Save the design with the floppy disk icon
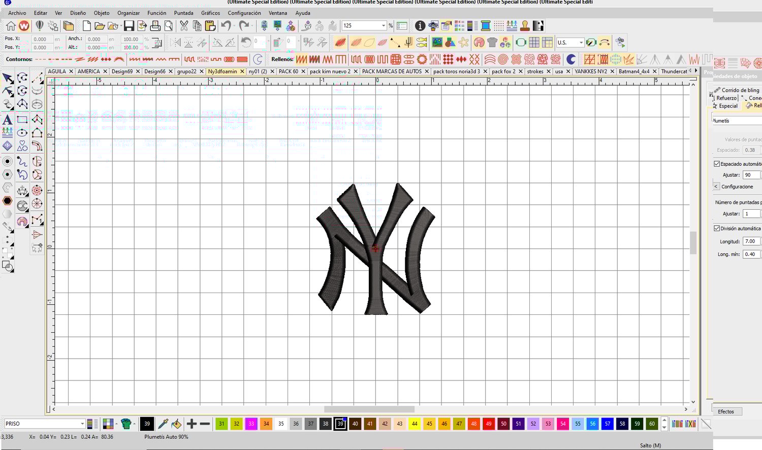This screenshot has width=762, height=450. tap(129, 26)
